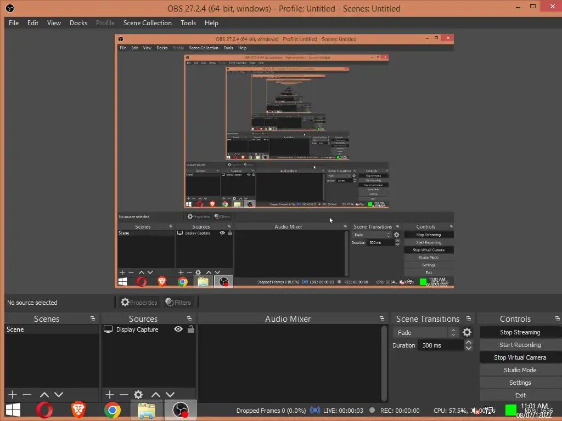Image resolution: width=562 pixels, height=421 pixels.
Task: Pop out the Audio Mixer dock
Action: pyautogui.click(x=382, y=318)
